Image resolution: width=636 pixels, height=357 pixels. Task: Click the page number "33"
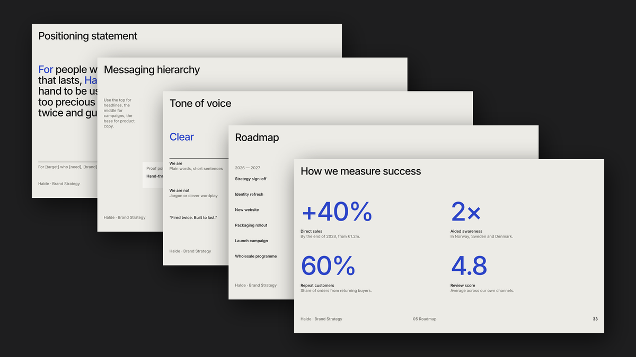coord(595,319)
